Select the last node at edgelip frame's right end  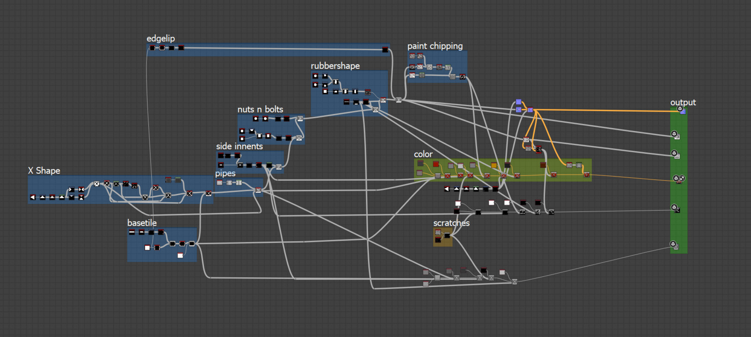[385, 49]
